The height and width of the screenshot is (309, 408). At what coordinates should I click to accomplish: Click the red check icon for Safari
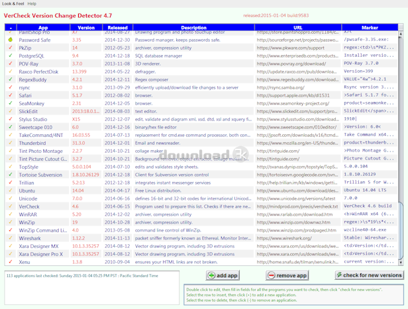pyautogui.click(x=11, y=95)
